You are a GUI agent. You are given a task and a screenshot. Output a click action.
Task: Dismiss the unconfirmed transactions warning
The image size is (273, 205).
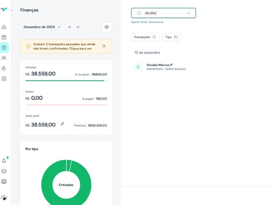(104, 46)
